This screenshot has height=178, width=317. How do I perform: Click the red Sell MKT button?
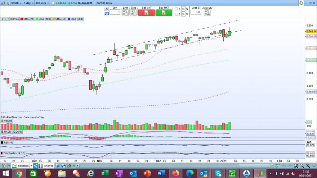[147, 13]
